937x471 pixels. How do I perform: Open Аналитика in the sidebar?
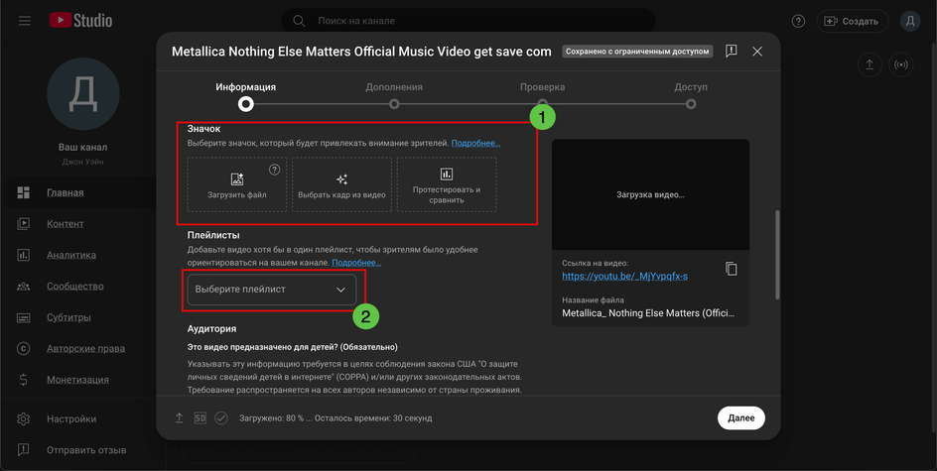click(x=71, y=254)
